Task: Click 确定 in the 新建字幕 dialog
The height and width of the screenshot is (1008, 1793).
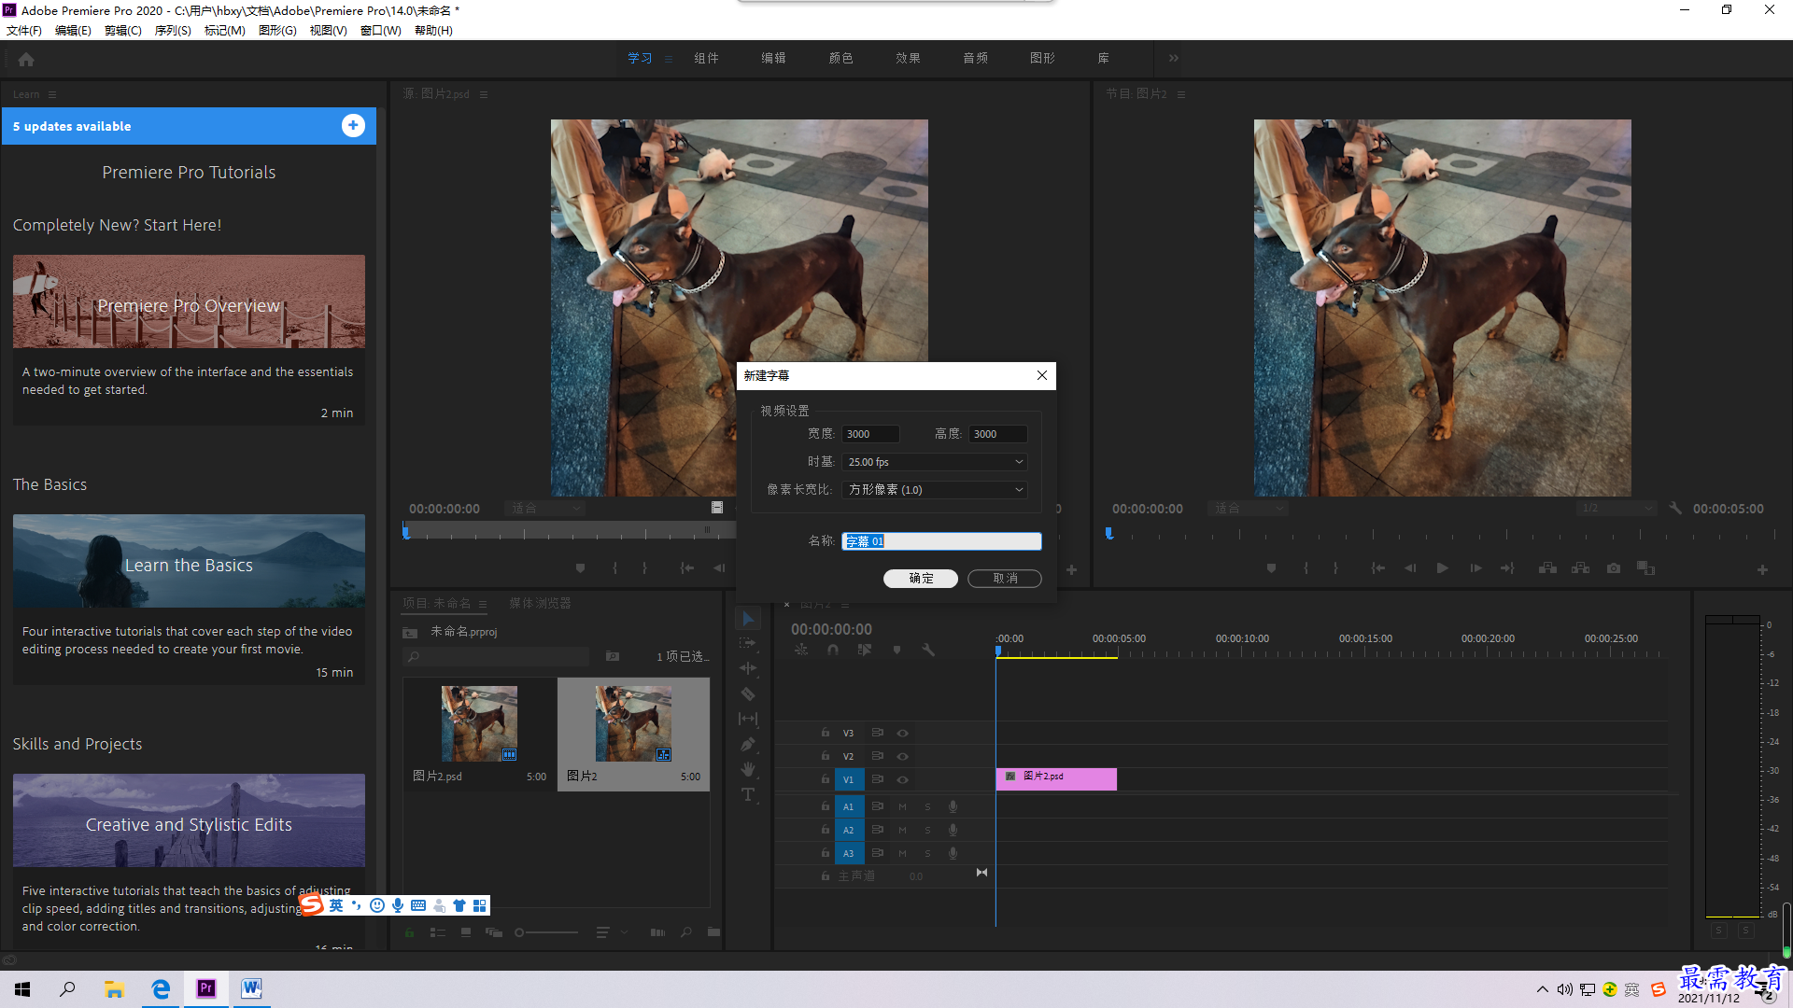Action: [x=921, y=579]
